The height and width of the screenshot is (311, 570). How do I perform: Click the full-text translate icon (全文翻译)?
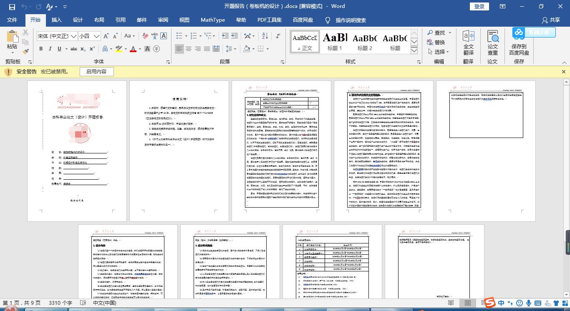point(469,42)
